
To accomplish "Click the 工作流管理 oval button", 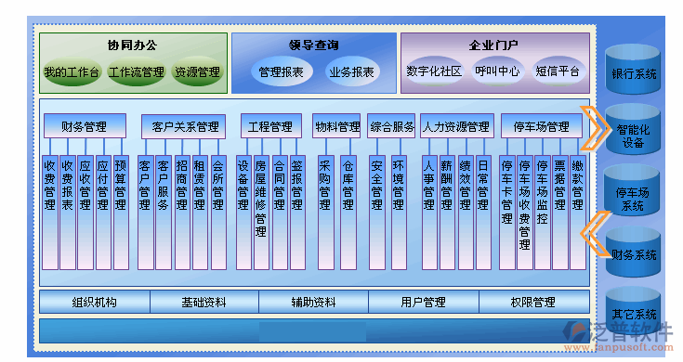I will (137, 71).
